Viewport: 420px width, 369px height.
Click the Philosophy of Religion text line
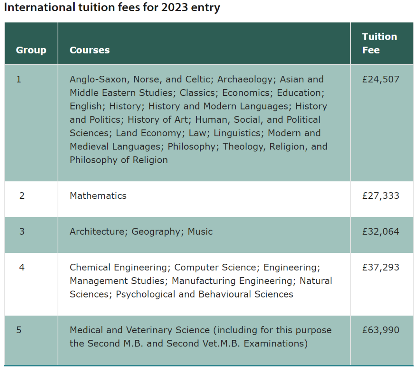point(119,160)
